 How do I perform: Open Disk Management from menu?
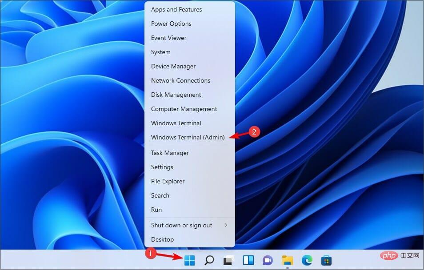190,95
